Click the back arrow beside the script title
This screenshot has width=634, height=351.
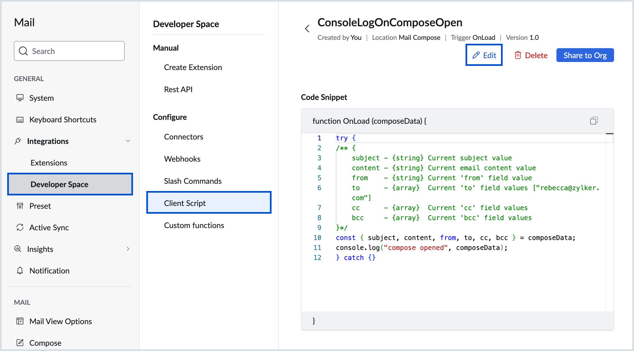pos(307,29)
